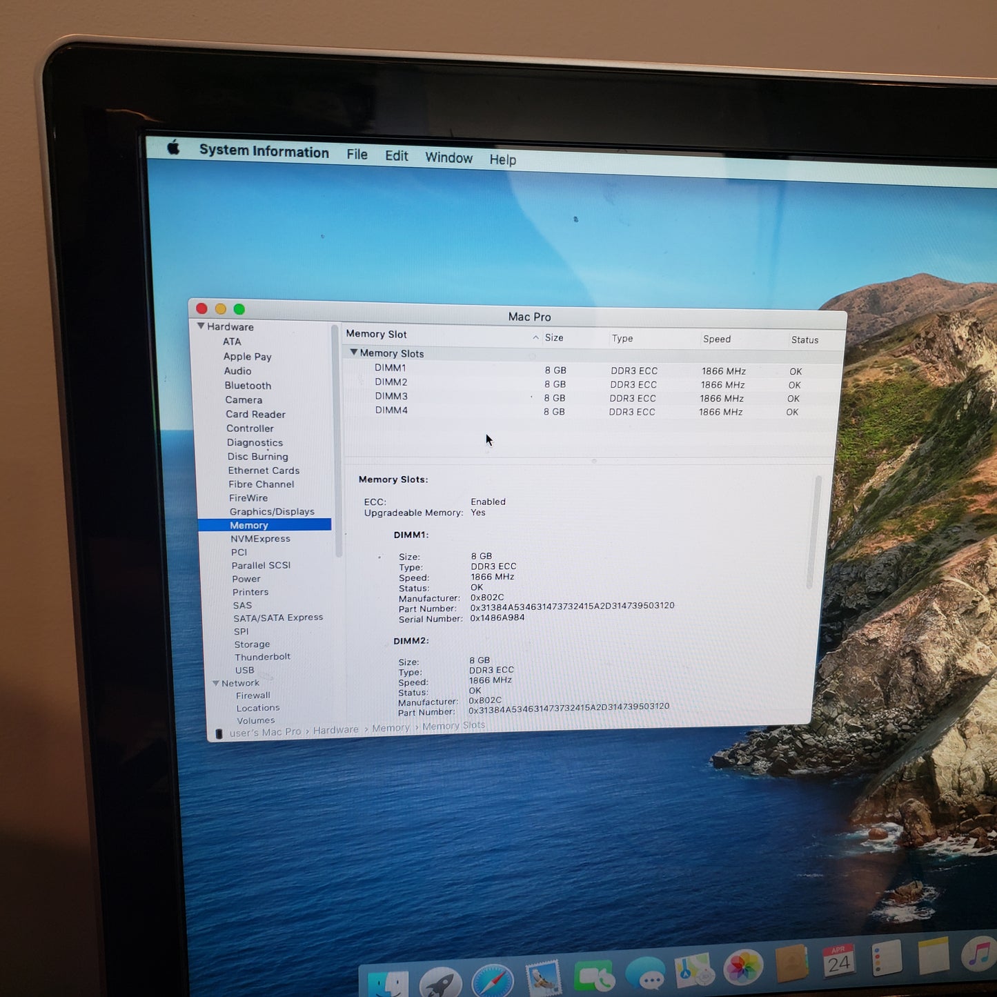Select NVMExpress in the sidebar

(x=260, y=539)
